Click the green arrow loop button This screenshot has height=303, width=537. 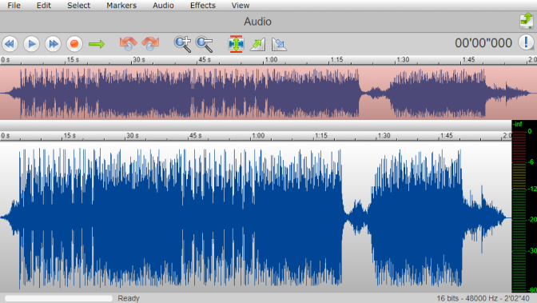[97, 44]
